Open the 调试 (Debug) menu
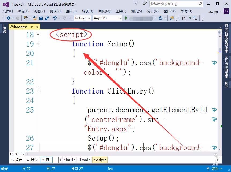This screenshot has height=172, width=231. [87, 11]
